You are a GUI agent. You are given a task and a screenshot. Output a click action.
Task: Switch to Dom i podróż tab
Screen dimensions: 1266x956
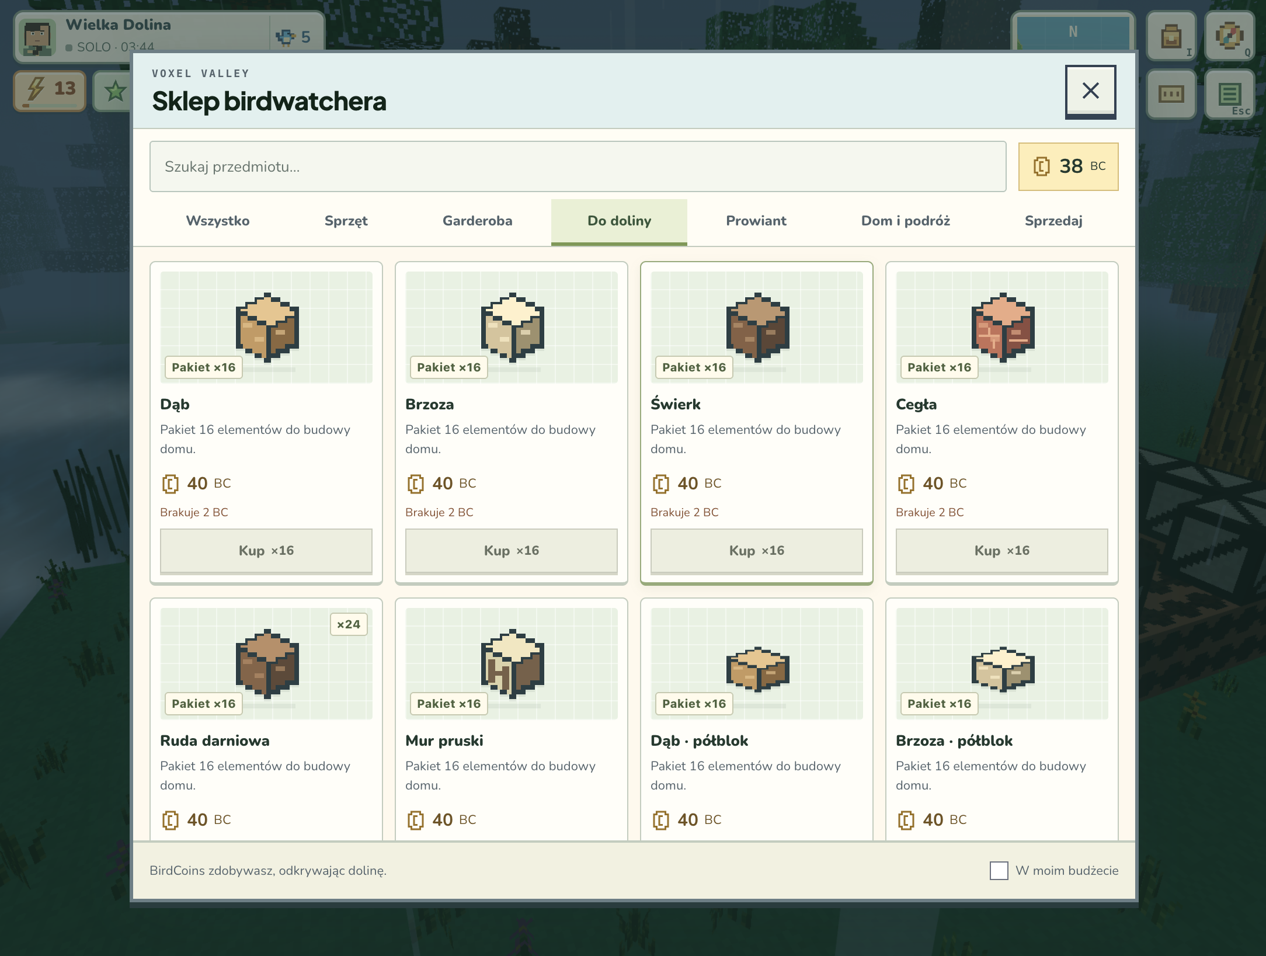click(906, 221)
